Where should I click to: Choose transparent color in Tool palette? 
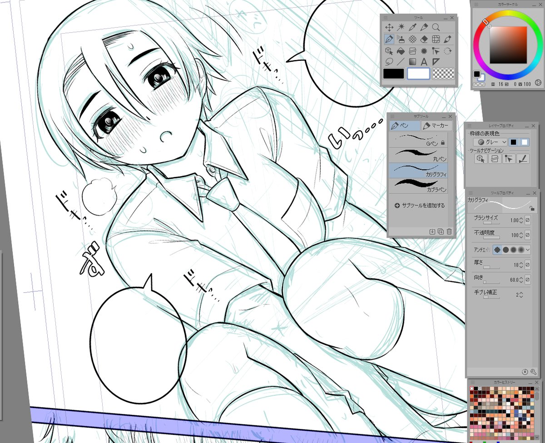[x=444, y=74]
